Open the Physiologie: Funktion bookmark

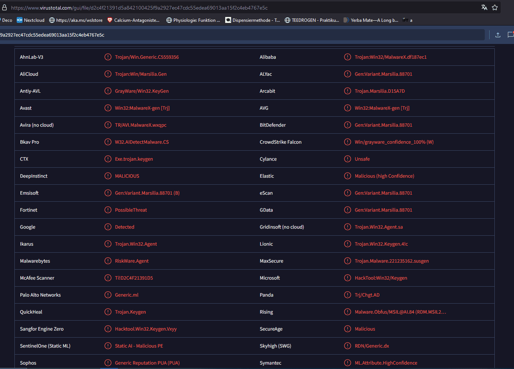[193, 20]
